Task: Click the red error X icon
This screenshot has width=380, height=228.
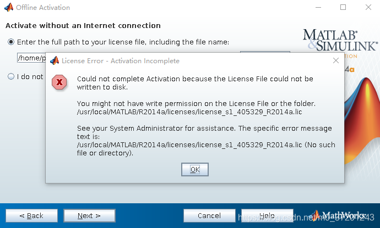Action: pyautogui.click(x=59, y=82)
